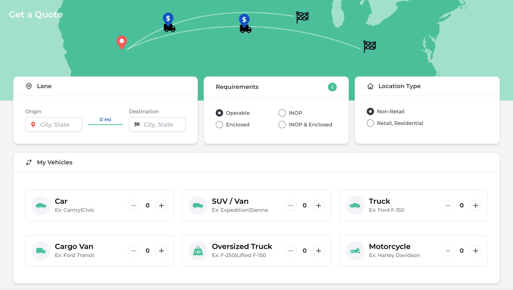
Task: Increase Oversized Truck count
Action: (x=319, y=251)
